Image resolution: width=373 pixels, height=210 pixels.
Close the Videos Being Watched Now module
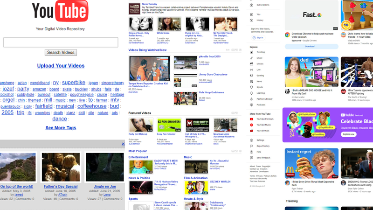240,50
